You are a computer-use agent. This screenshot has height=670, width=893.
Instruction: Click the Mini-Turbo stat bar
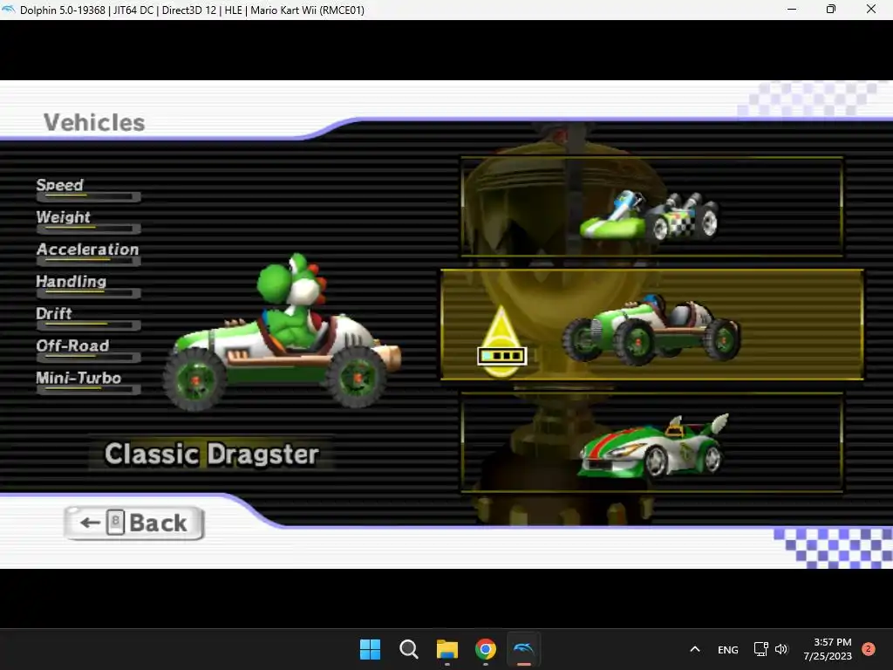pyautogui.click(x=88, y=390)
